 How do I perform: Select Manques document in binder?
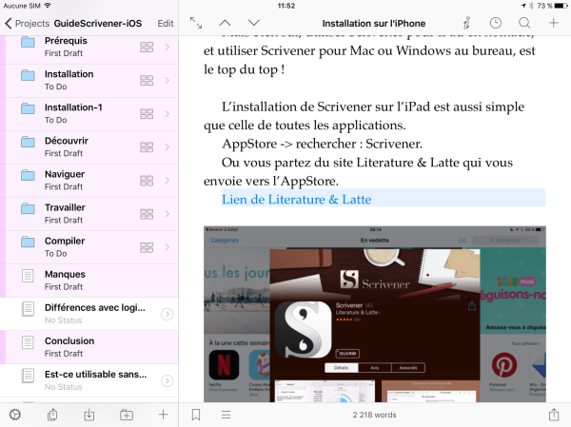tap(89, 281)
